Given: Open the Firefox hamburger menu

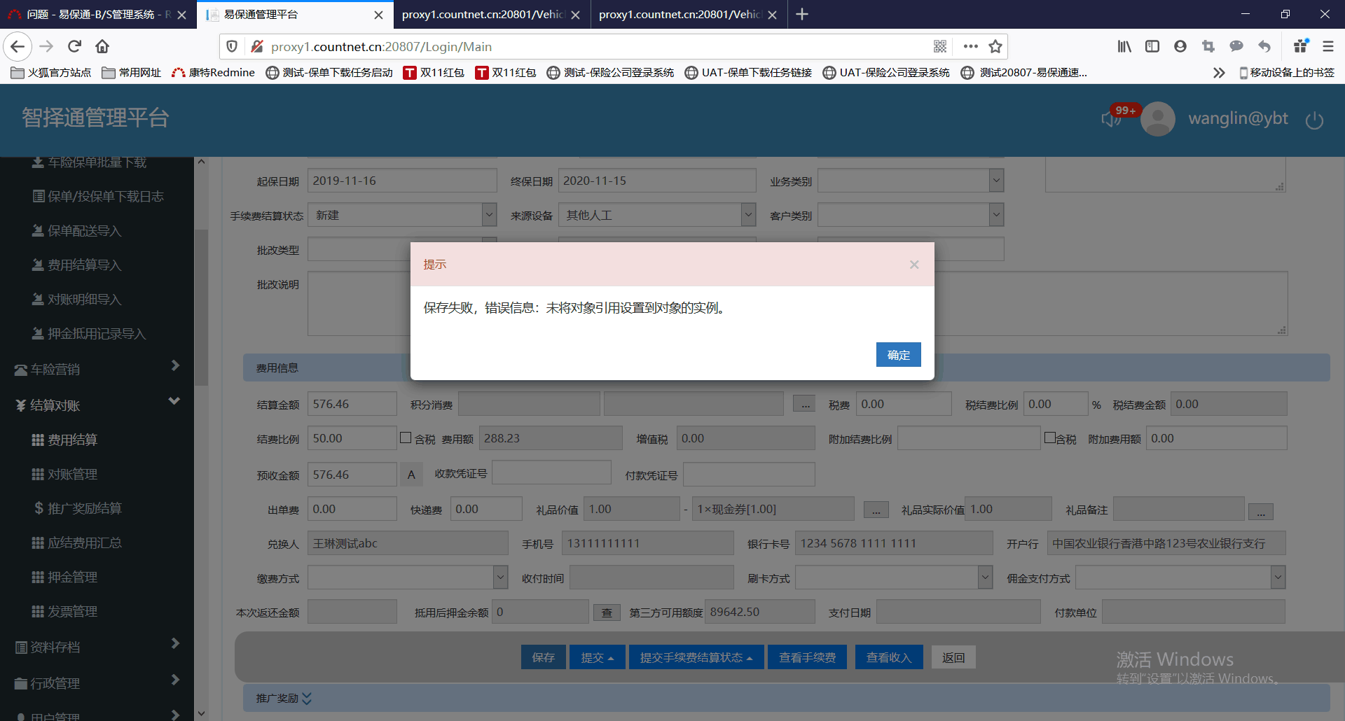Looking at the screenshot, I should pyautogui.click(x=1327, y=47).
